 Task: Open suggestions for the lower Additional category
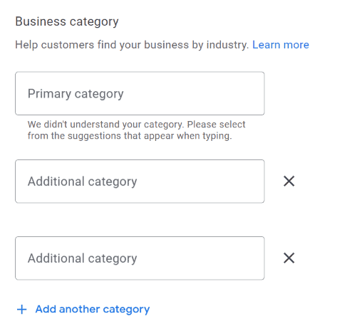pyautogui.click(x=140, y=258)
